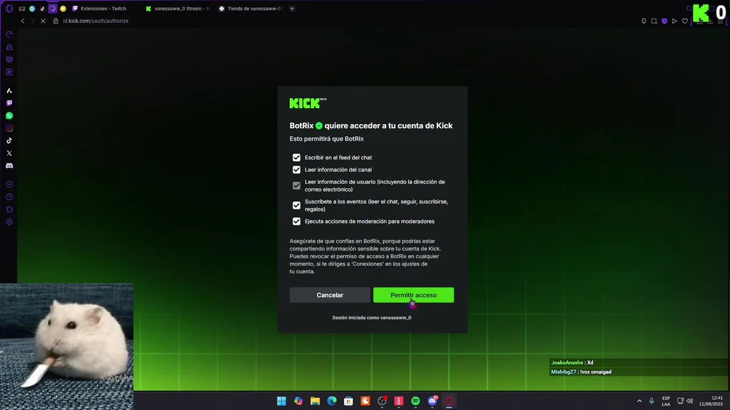This screenshot has height=410, width=730.
Task: Switch to Extensiones - Twitch tab
Action: (x=103, y=9)
